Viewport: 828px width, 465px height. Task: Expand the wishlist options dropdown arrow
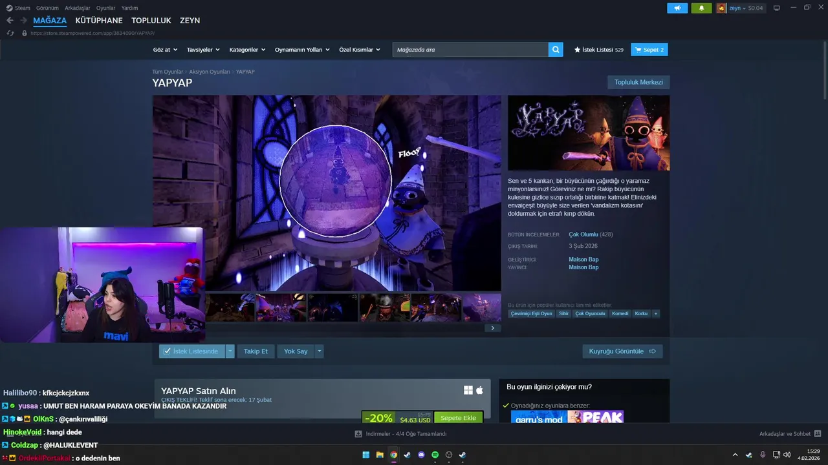[230, 351]
